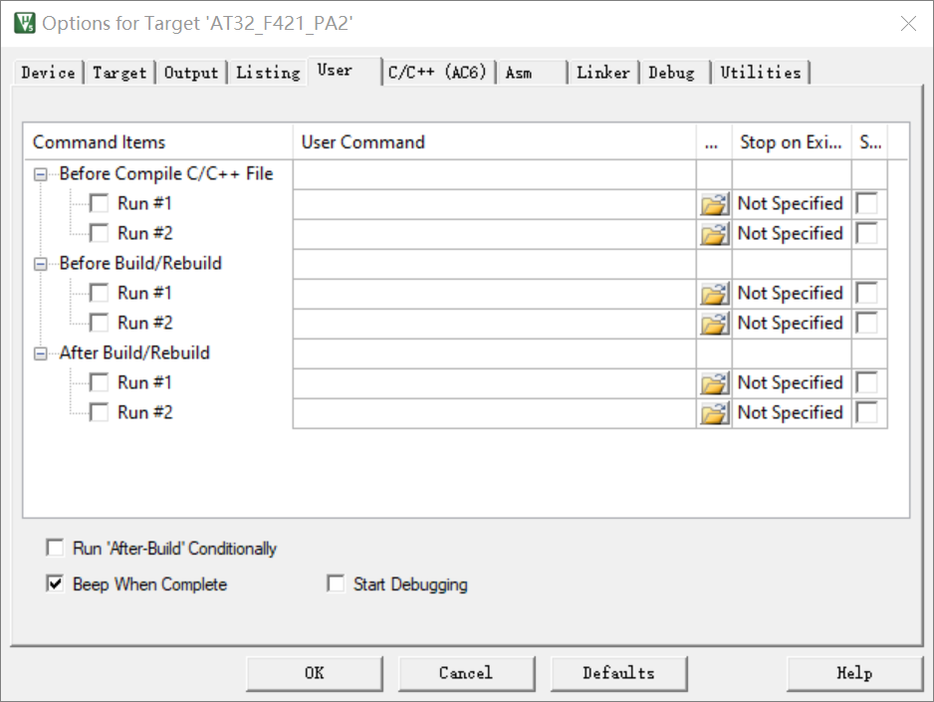Open the Utilities tab
Image resolution: width=934 pixels, height=702 pixels.
[761, 73]
